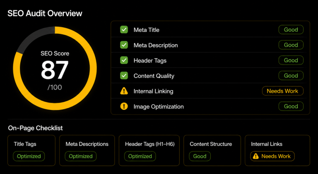Image resolution: width=318 pixels, height=174 pixels.
Task: Click the Meta Description row label
Action: 156,45
